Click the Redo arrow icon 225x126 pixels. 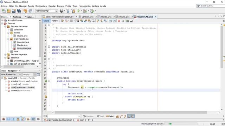(x=30, y=11)
